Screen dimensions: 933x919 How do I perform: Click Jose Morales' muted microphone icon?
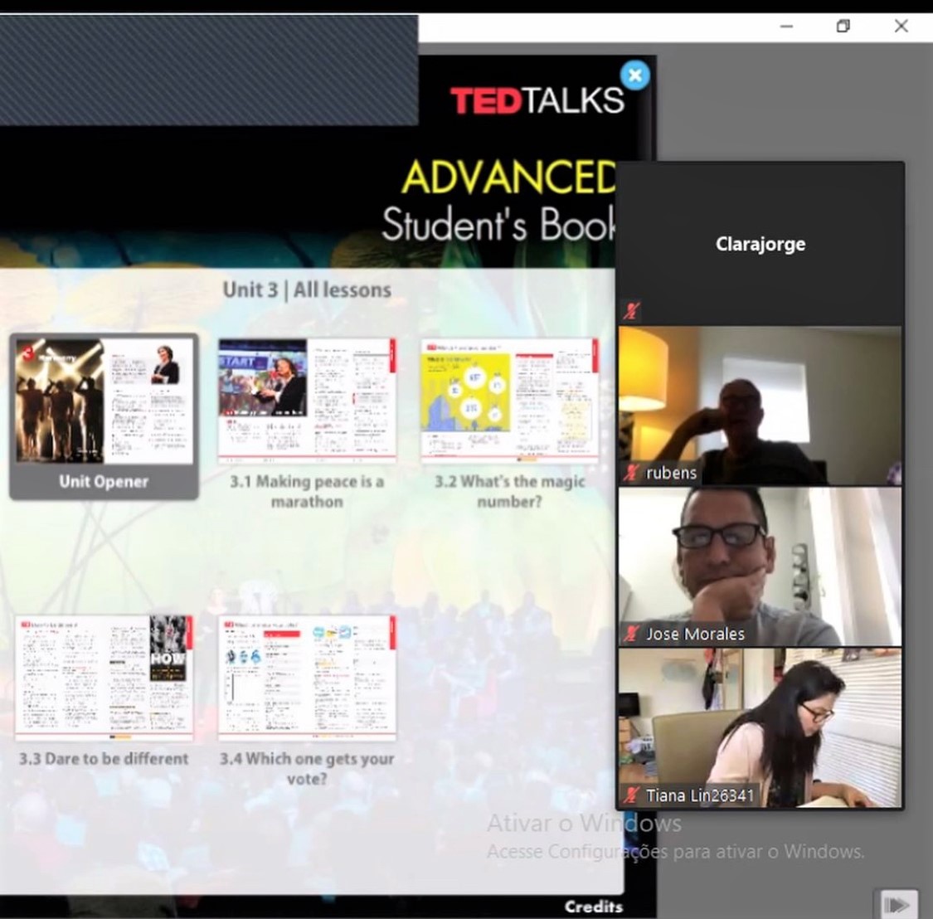coord(631,634)
